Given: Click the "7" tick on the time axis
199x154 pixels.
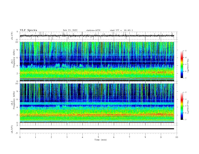Looking at the screenshot, I should (x=130, y=137).
